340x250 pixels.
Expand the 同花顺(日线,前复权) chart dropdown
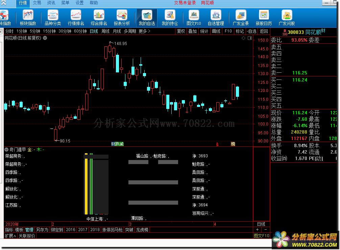pos(45,38)
